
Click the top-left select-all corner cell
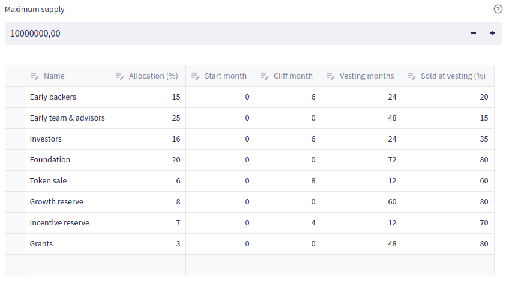15,76
